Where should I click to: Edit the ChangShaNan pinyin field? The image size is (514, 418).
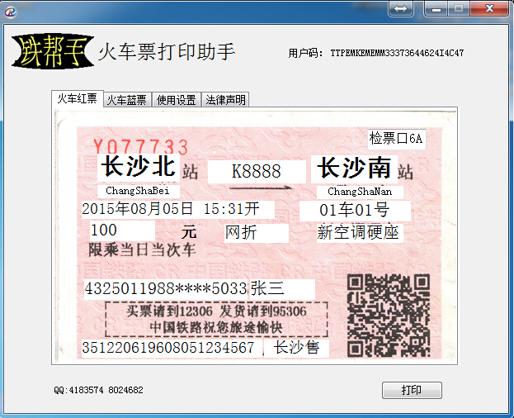360,192
